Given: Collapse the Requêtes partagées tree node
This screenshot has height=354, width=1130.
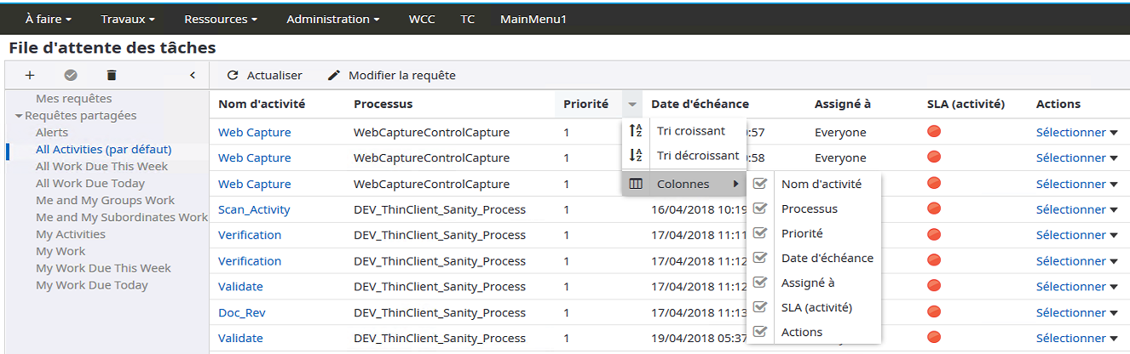Looking at the screenshot, I should (x=19, y=116).
